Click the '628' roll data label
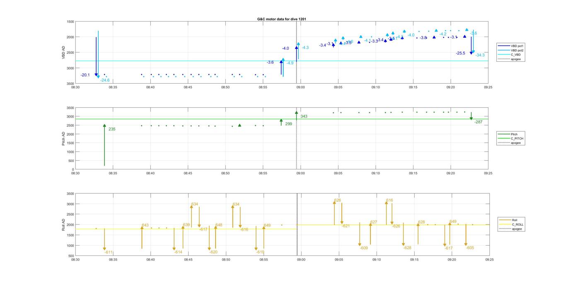The image size is (580, 287). click(421, 222)
